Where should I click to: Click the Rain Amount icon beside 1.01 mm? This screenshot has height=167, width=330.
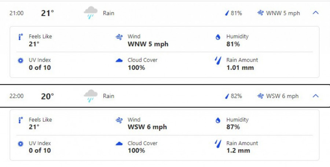218,60
